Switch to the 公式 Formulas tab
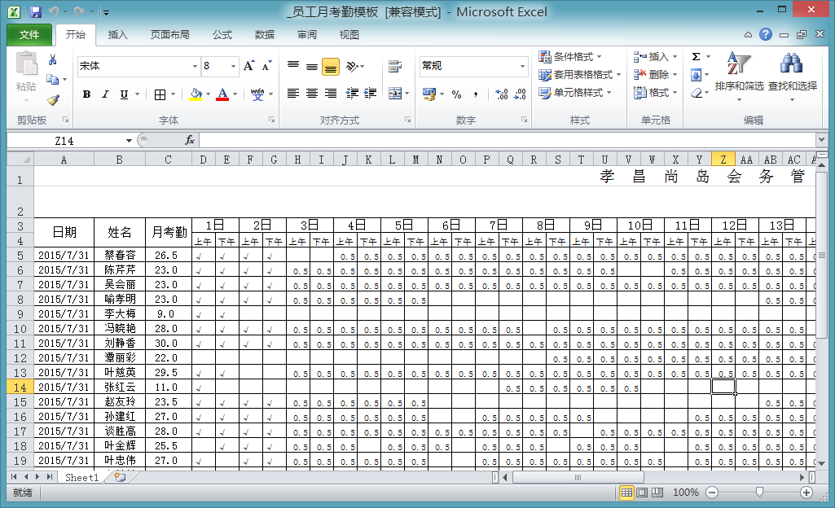835x508 pixels. (222, 34)
